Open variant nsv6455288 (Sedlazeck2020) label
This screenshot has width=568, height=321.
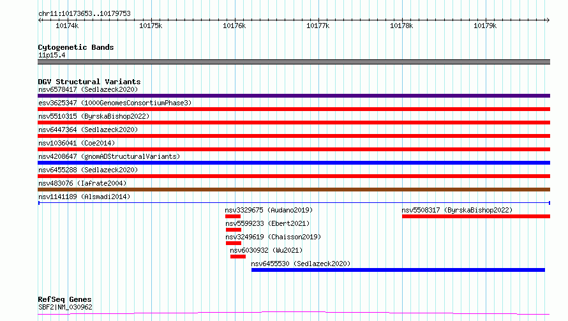[88, 170]
